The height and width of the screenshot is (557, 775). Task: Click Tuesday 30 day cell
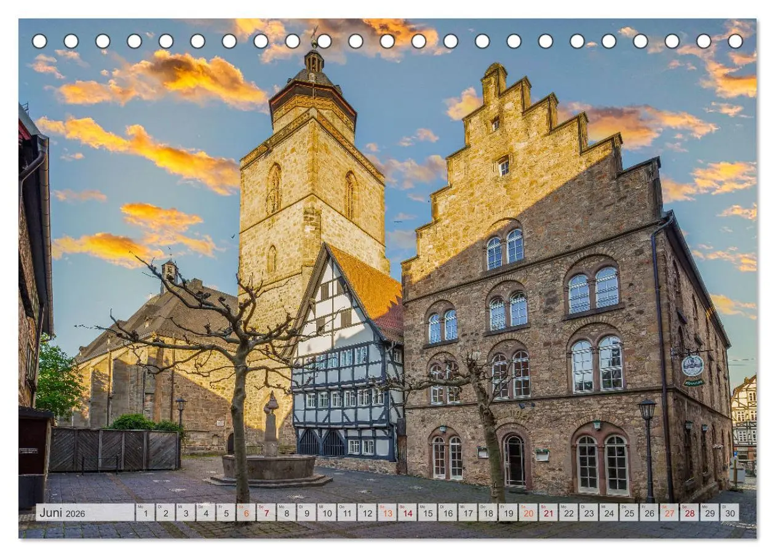729,513
